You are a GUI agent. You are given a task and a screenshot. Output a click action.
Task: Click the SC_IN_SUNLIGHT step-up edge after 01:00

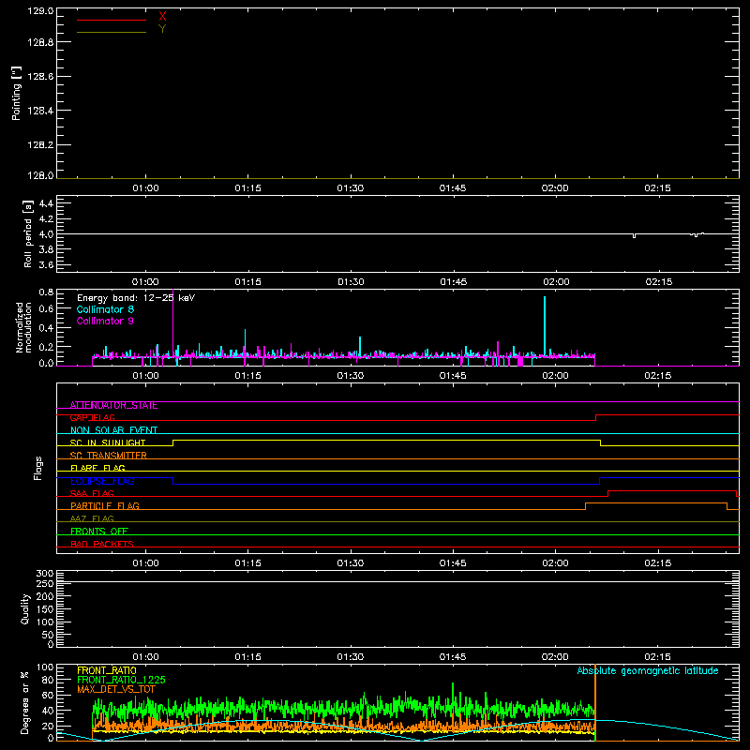173,442
